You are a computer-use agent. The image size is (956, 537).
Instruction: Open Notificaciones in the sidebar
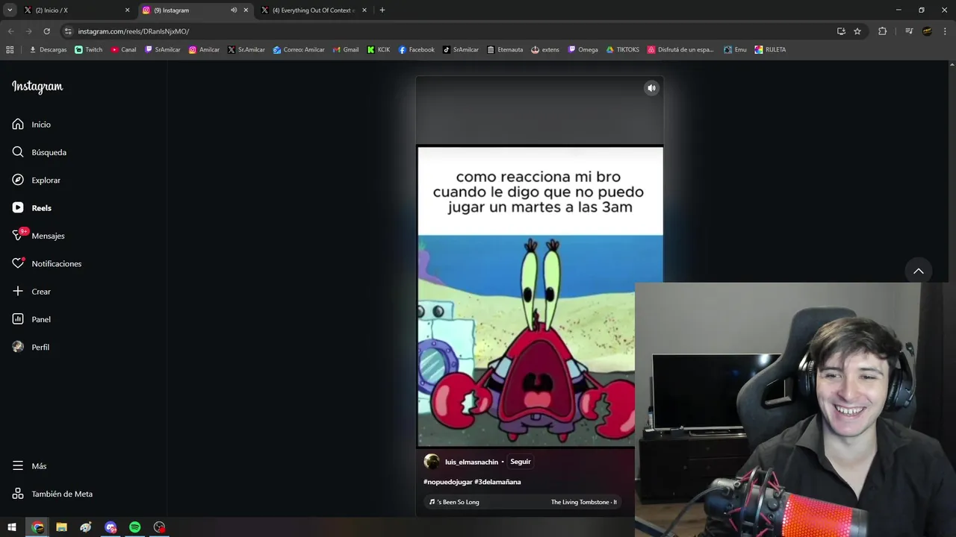[x=46, y=263]
